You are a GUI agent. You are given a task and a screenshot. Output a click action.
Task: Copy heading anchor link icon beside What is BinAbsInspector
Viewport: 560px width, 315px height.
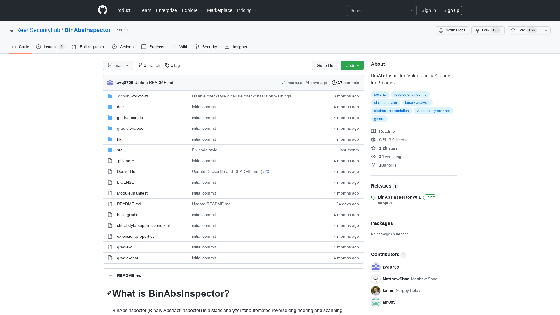tap(109, 293)
